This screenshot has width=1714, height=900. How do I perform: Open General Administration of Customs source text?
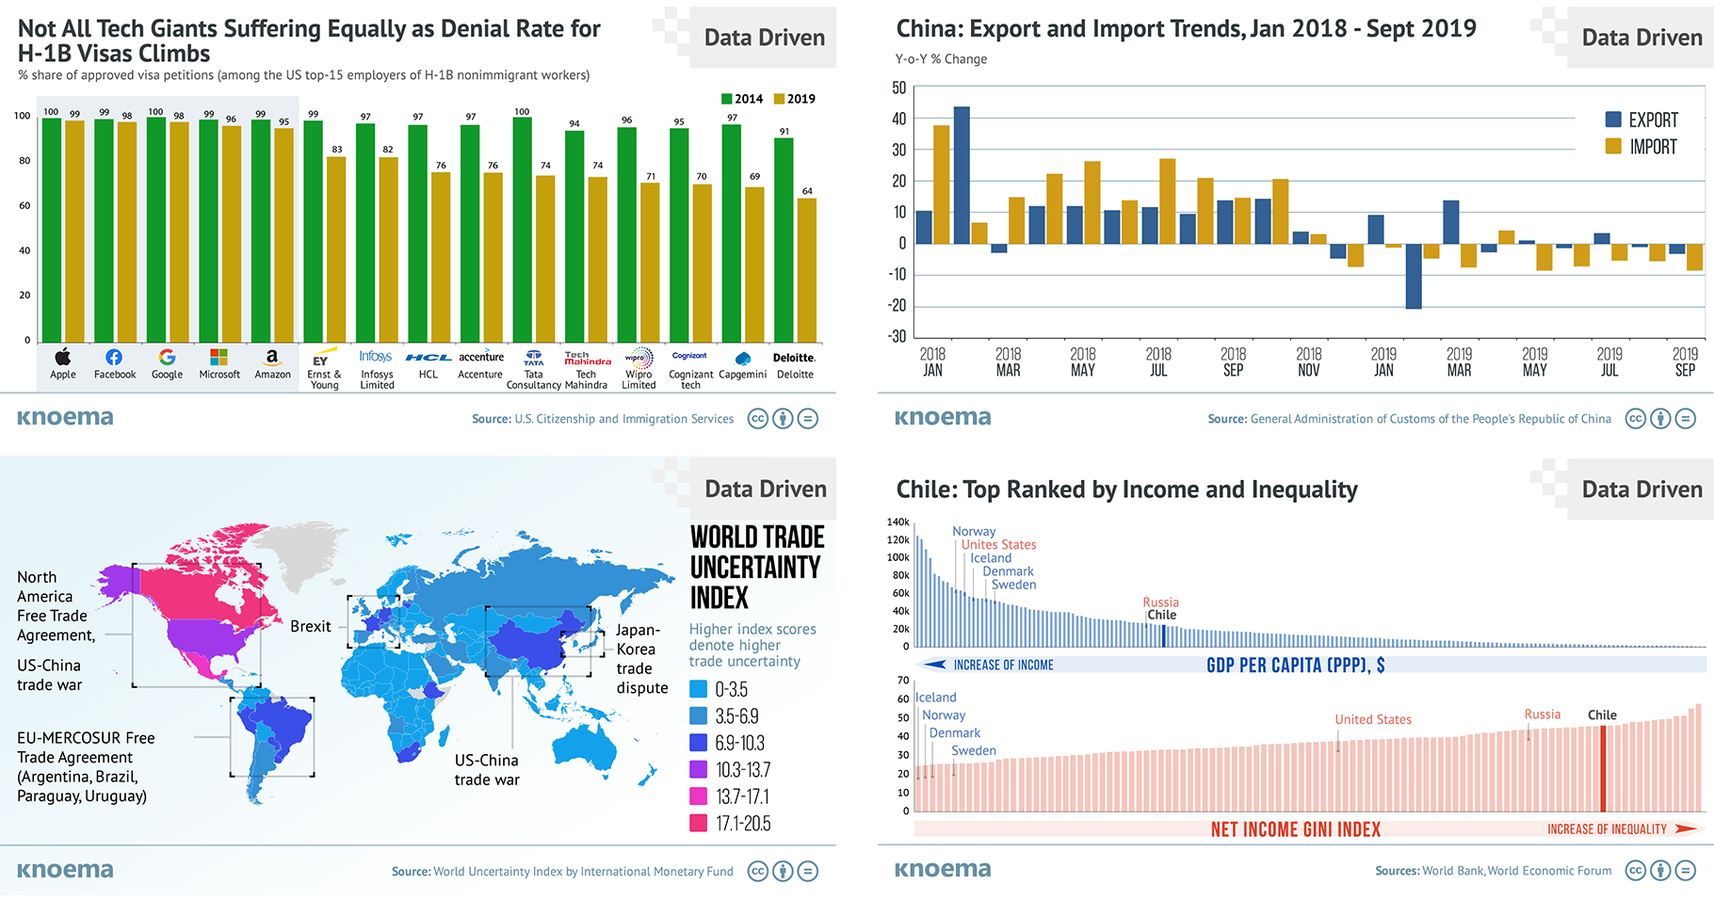1431,419
